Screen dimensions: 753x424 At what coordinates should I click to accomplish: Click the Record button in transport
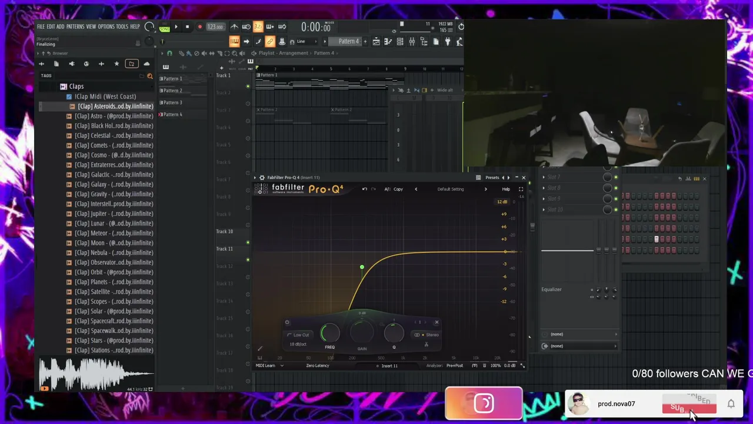(199, 27)
